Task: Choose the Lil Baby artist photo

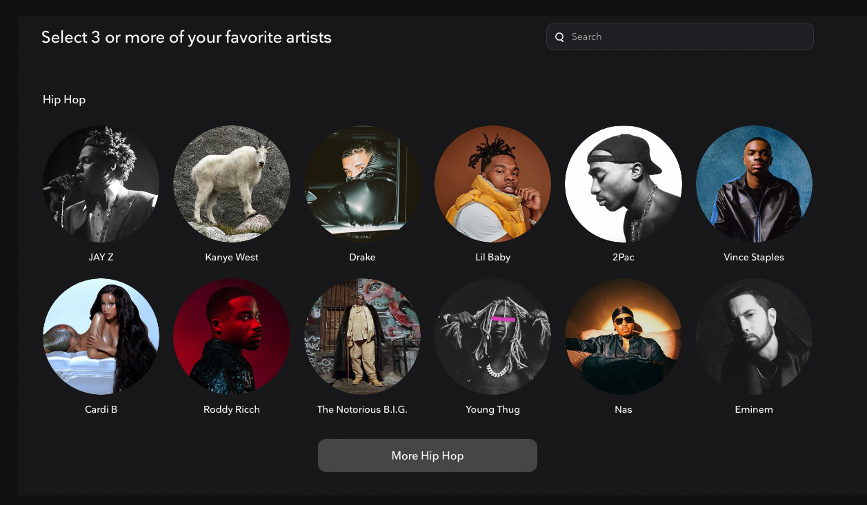Action: 493,184
